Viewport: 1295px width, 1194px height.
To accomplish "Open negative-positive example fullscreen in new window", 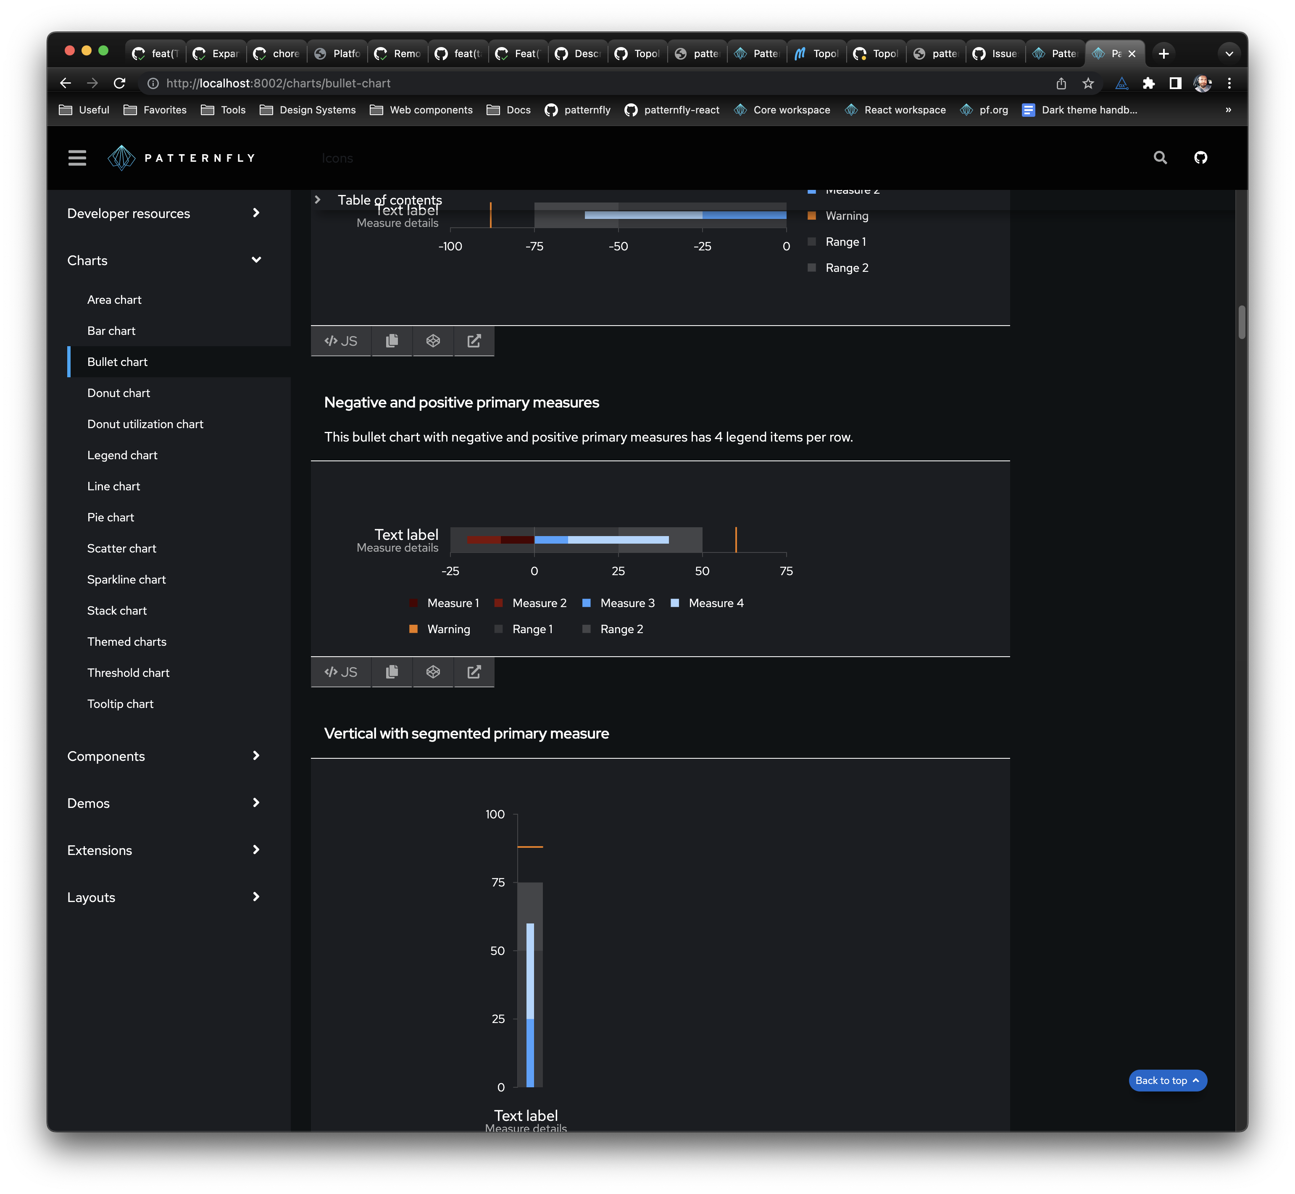I will click(474, 672).
